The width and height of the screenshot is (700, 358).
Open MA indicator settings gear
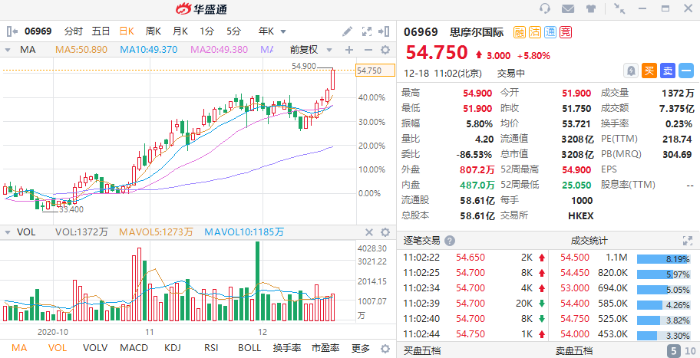click(x=385, y=50)
